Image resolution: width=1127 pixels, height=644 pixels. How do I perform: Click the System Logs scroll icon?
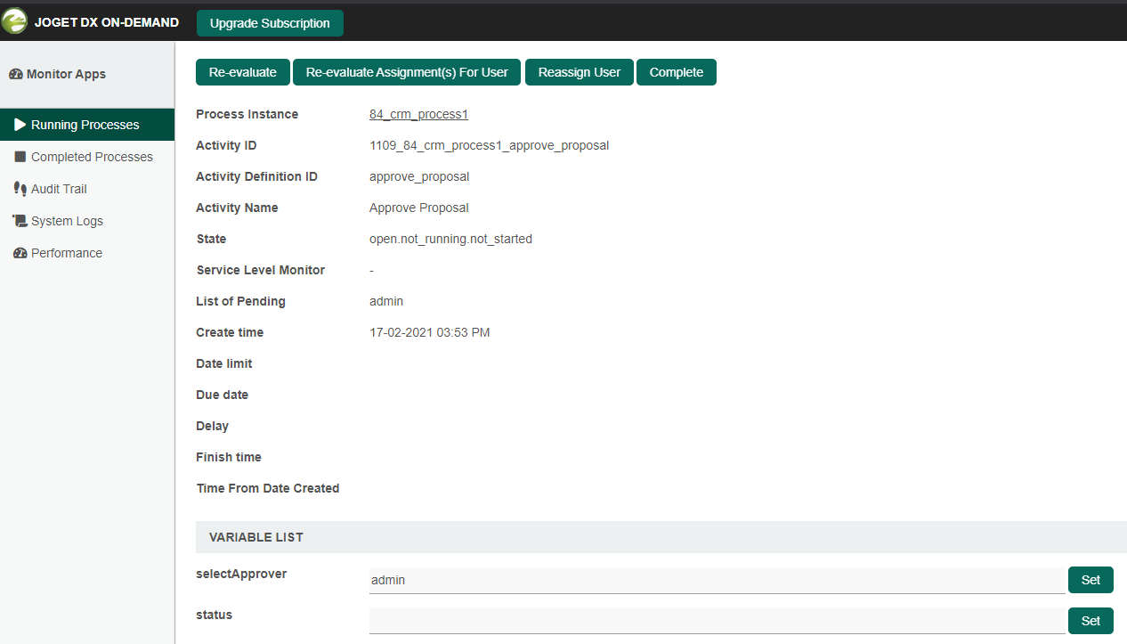click(x=20, y=221)
